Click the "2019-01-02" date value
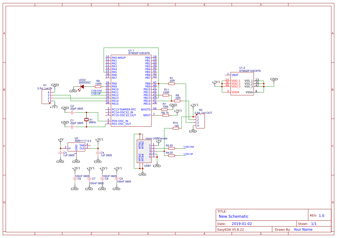This screenshot has height=238, width=337. click(x=242, y=224)
